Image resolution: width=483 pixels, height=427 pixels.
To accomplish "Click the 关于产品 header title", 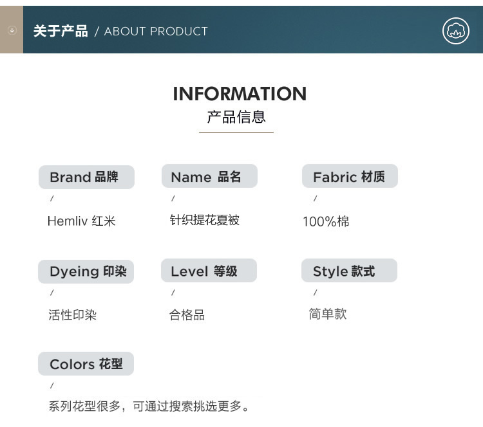I will coord(61,31).
